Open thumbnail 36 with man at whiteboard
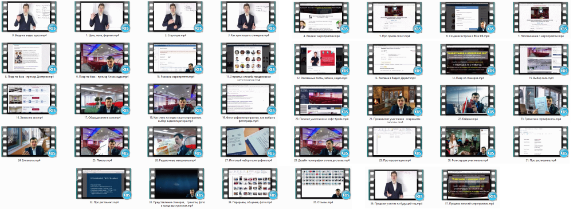Screen dimensions: 573x209 396,184
